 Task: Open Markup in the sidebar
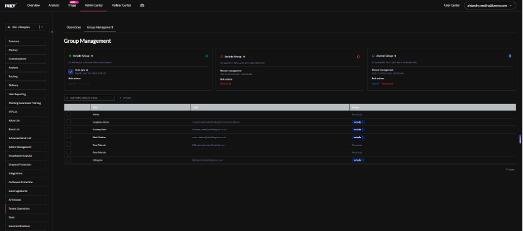(26, 50)
